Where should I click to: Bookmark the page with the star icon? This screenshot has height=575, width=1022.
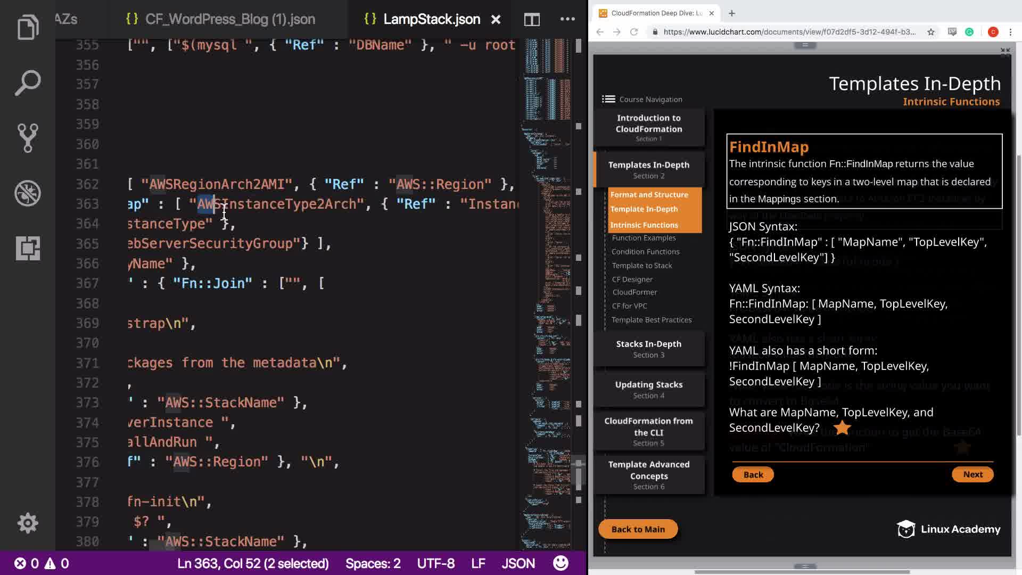pos(930,32)
